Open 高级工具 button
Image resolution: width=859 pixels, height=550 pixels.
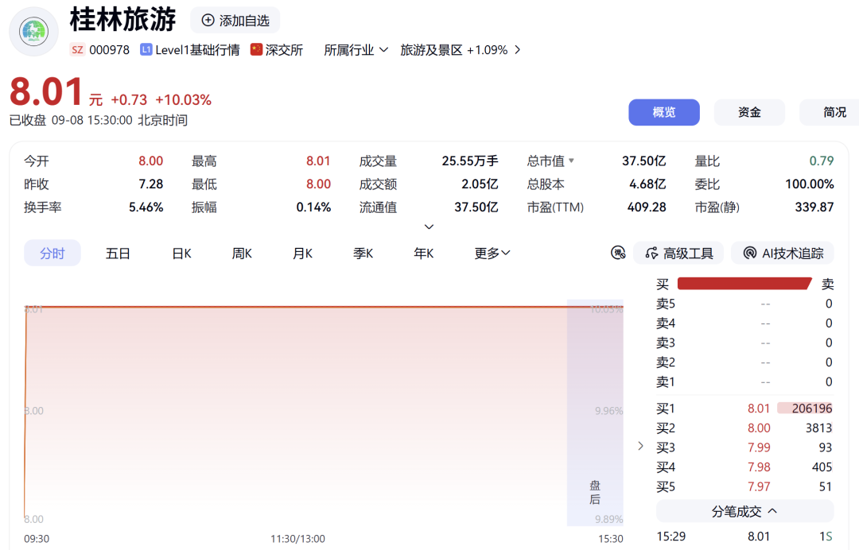point(678,254)
